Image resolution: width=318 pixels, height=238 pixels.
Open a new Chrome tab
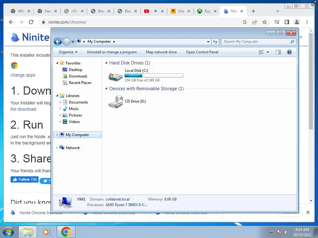click(253, 11)
